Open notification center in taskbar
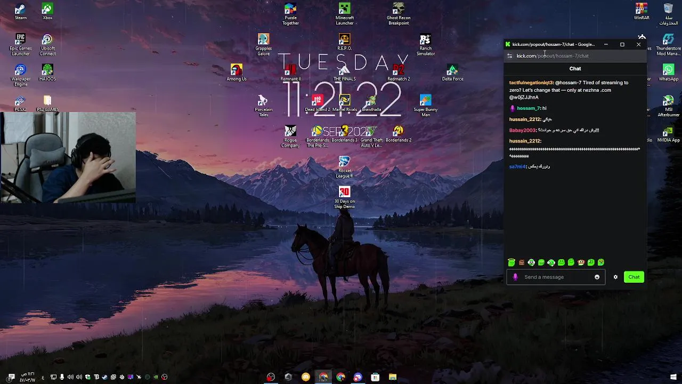The width and height of the screenshot is (682, 384). pos(11,377)
